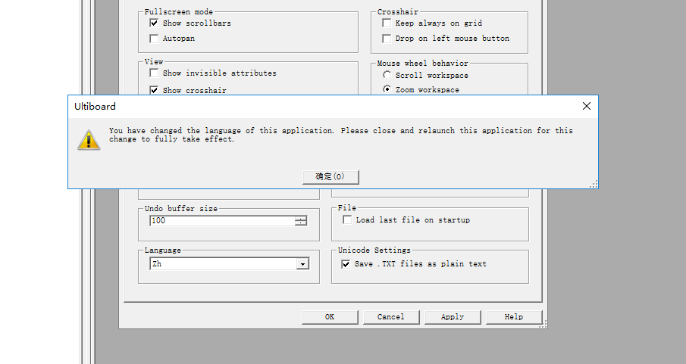Viewport: 686px width, 364px height.
Task: Click the language-change warning message text
Action: tap(341, 135)
